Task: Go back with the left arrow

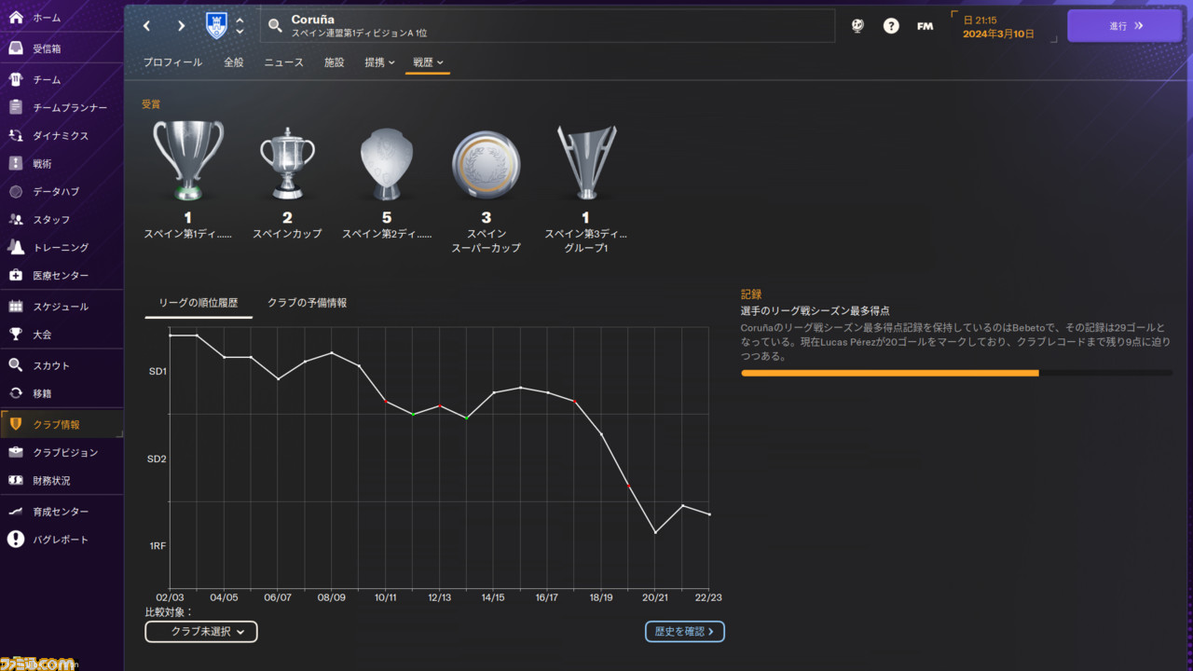Action: tap(147, 26)
